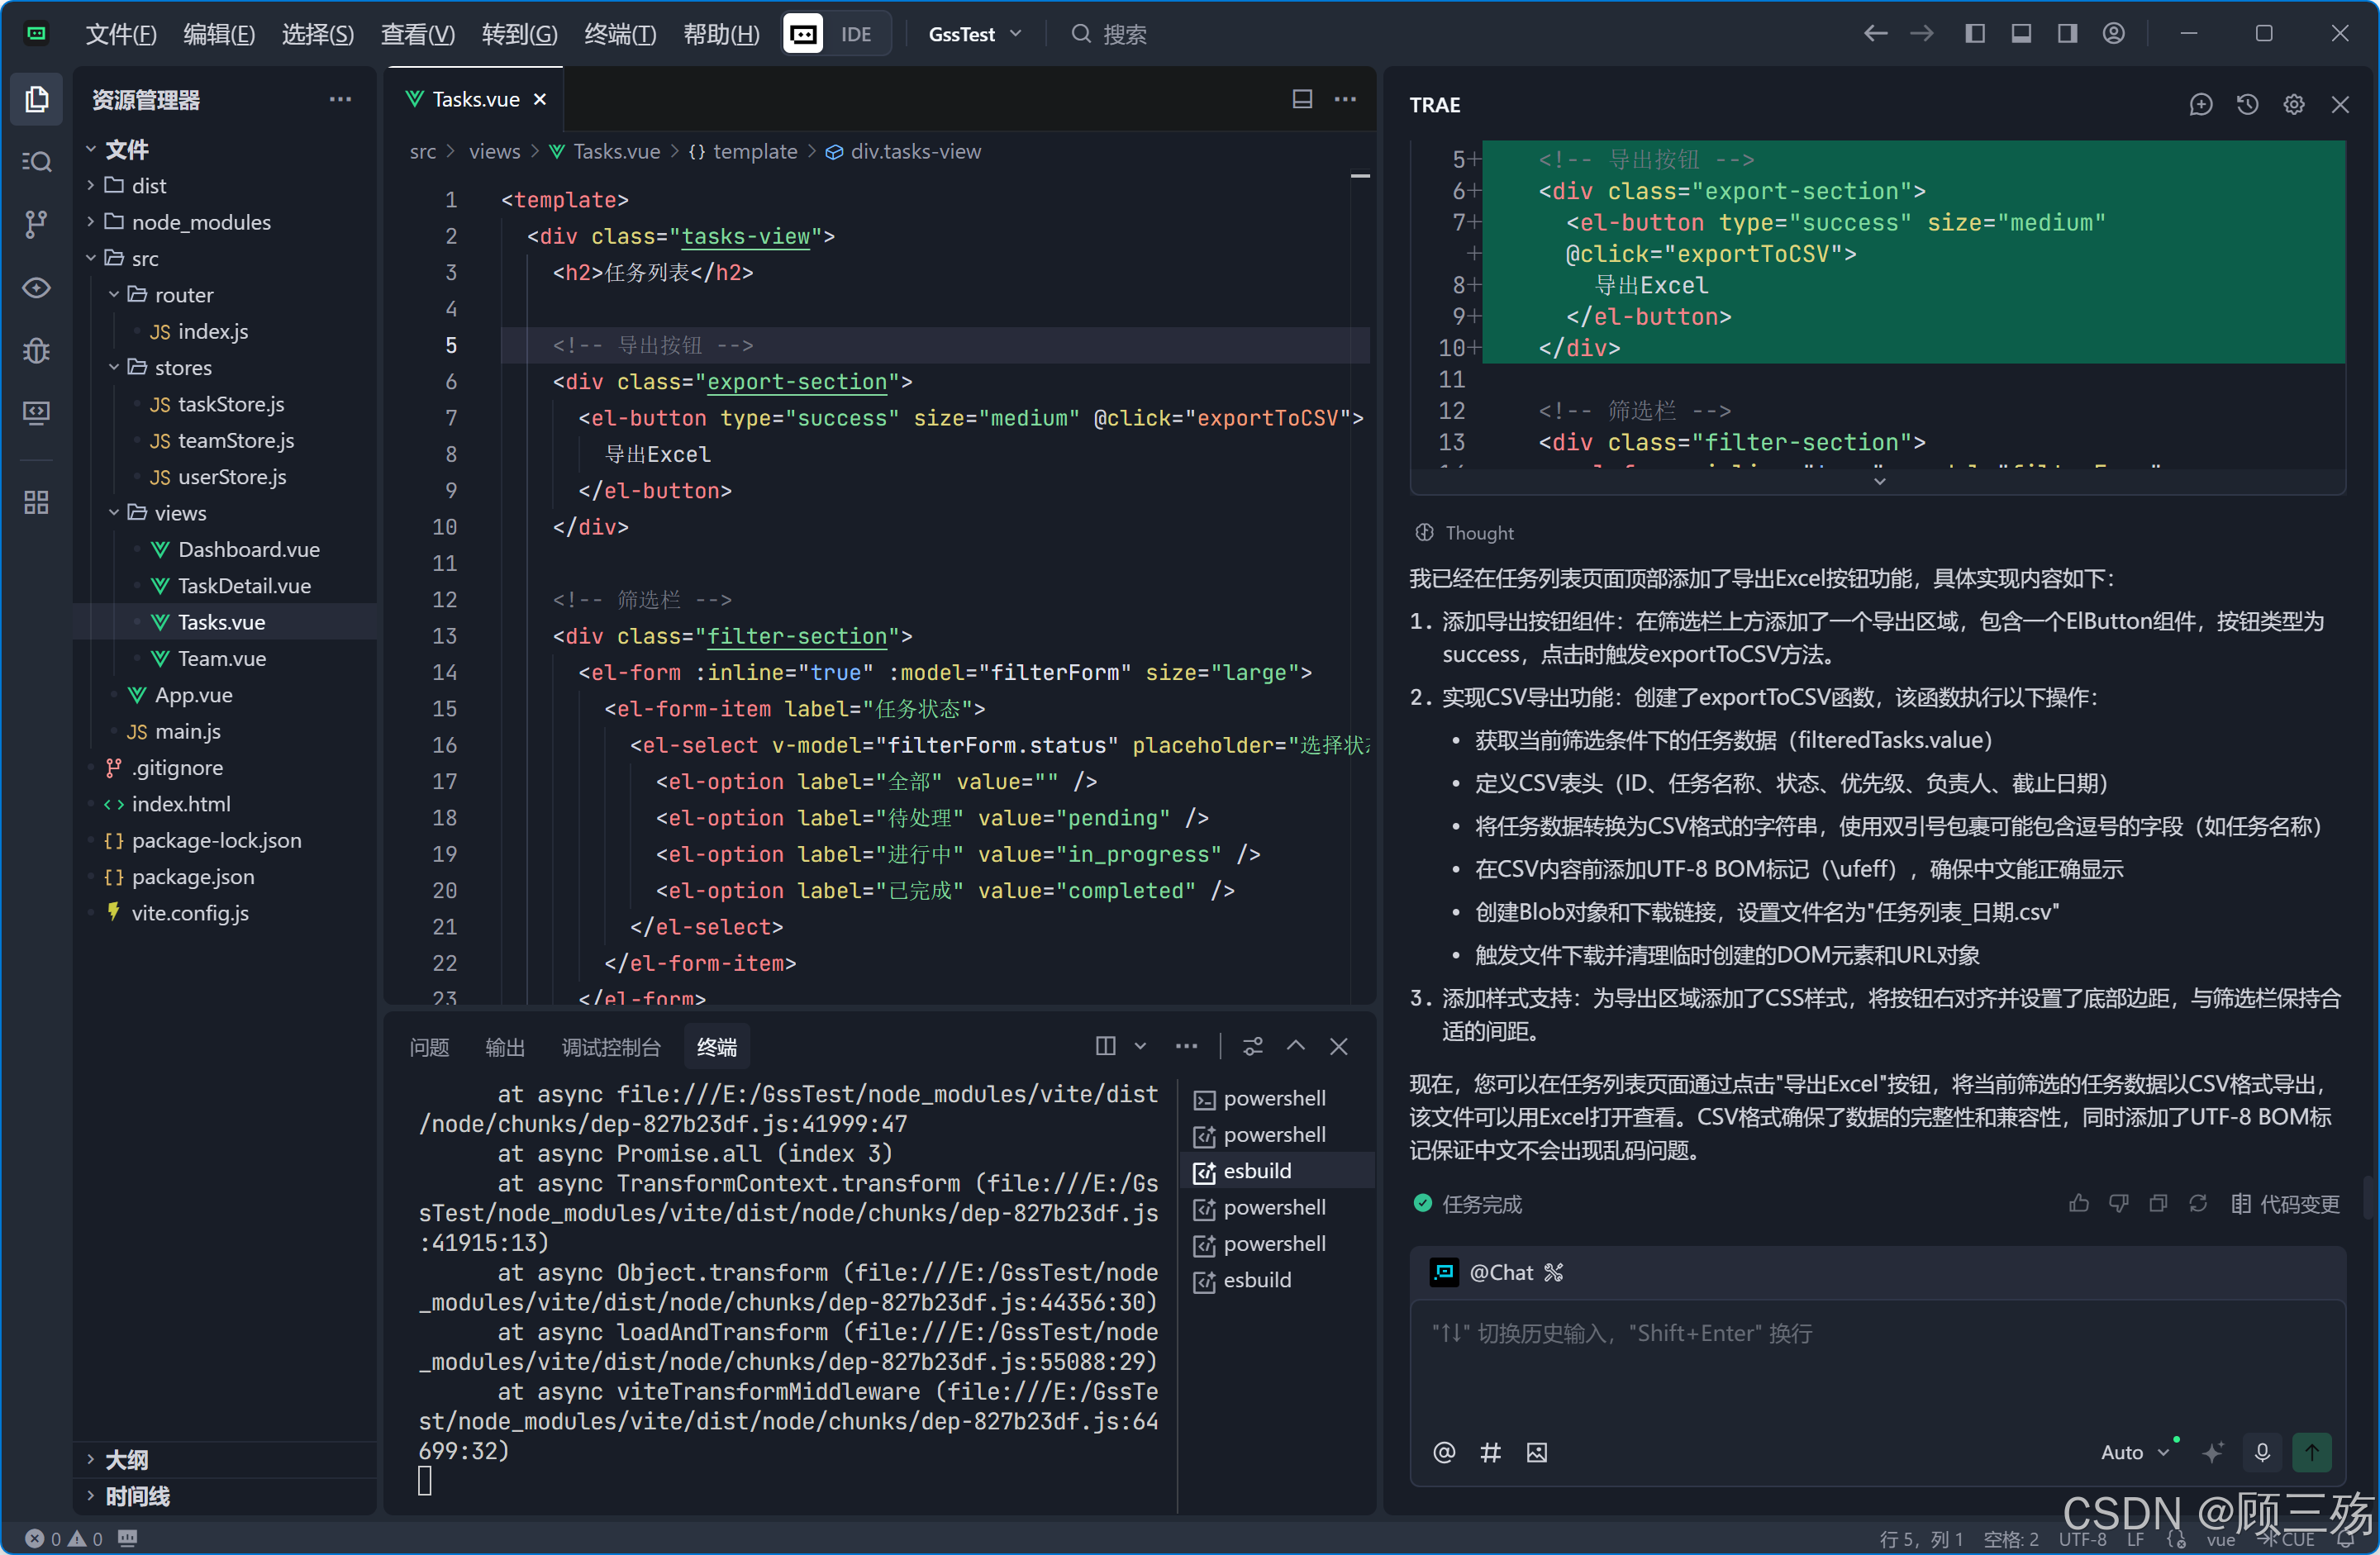Open the Source Control sidebar icon
The height and width of the screenshot is (1555, 2380).
[x=36, y=224]
